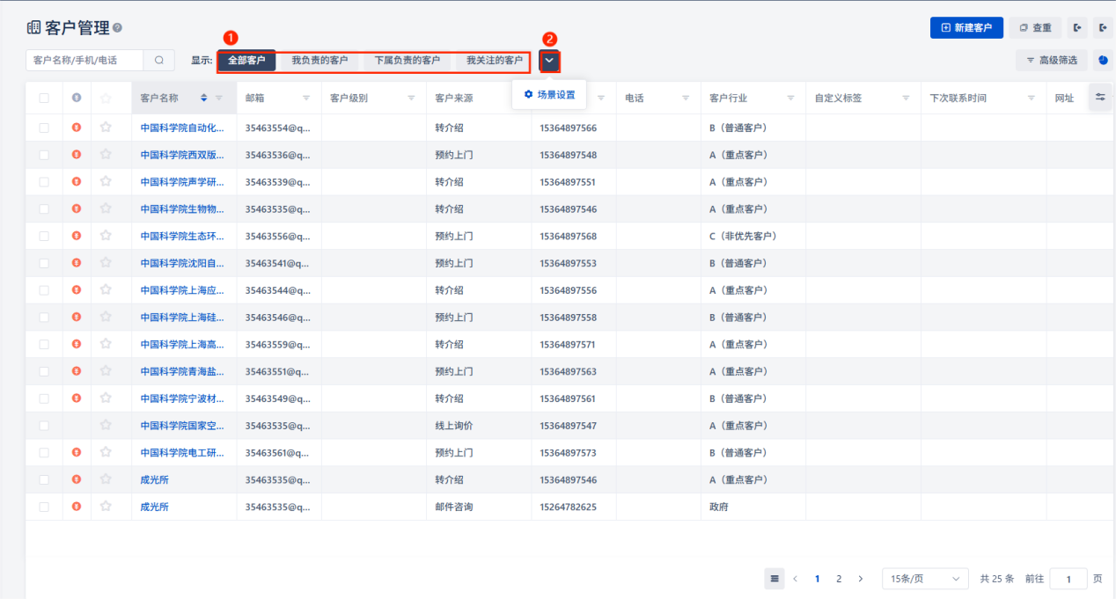Viewport: 1116px width, 599px height.
Task: Star the 中国科学院自动化 customer row
Action: (x=106, y=128)
